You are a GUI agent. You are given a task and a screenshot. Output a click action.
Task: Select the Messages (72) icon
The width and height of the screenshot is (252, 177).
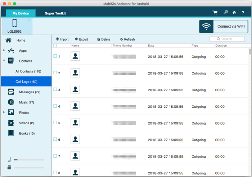point(11,92)
